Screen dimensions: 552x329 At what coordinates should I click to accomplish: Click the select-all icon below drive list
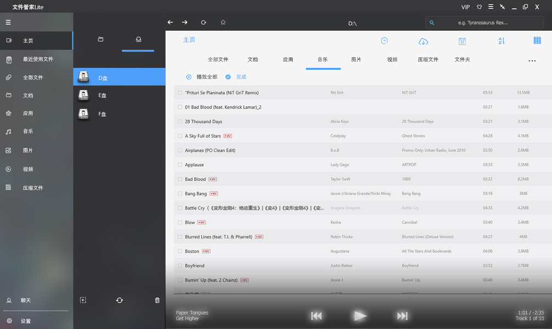tap(83, 300)
